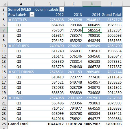The image size is (130, 129).
Task: Click Q1 label under BOTTLES
Action: (x=19, y=25)
